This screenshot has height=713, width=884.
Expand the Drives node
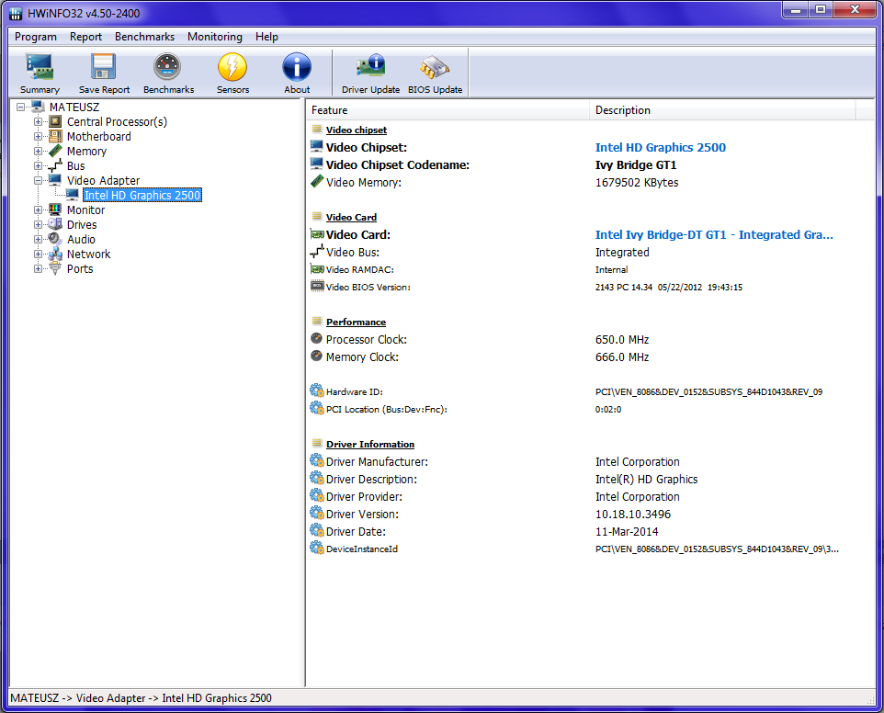(x=38, y=224)
